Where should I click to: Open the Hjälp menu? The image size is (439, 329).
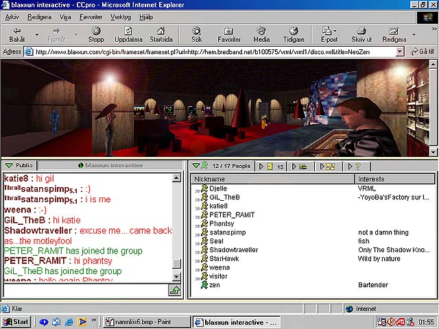tap(146, 17)
